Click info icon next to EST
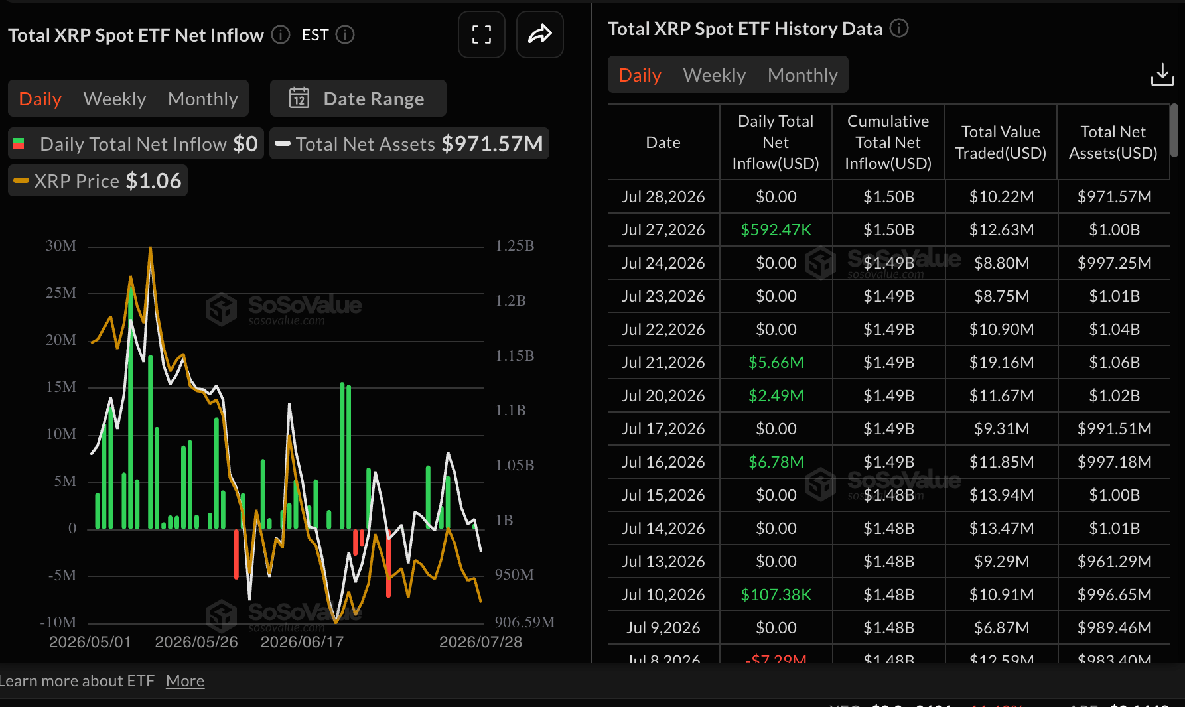The image size is (1185, 707). [345, 34]
